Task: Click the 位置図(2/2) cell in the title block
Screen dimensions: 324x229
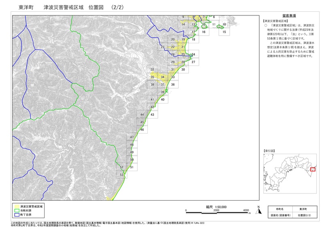Action: pos(303,216)
